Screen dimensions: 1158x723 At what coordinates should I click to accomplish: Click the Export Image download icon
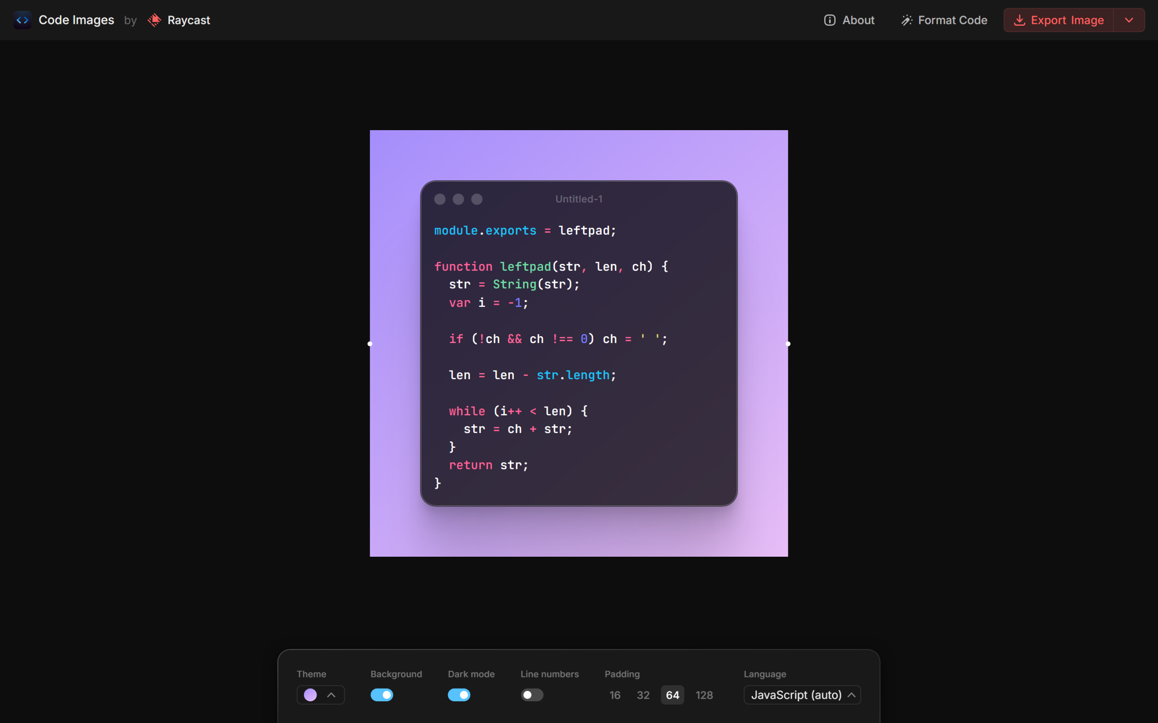pos(1019,20)
